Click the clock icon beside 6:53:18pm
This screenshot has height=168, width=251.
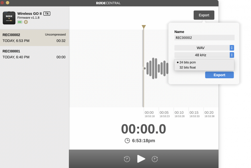(x=127, y=141)
